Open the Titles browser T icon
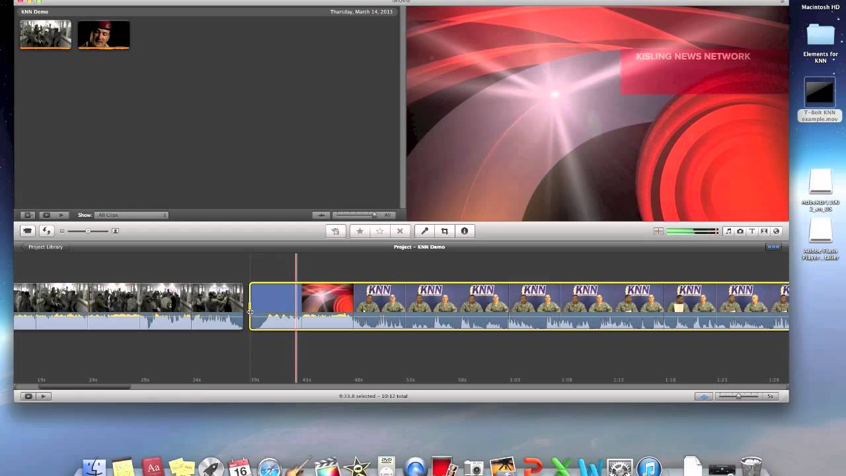Viewport: 846px width, 476px height. tap(751, 231)
